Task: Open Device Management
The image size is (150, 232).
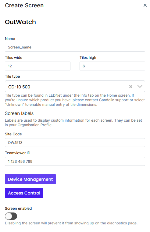Action: (30, 179)
